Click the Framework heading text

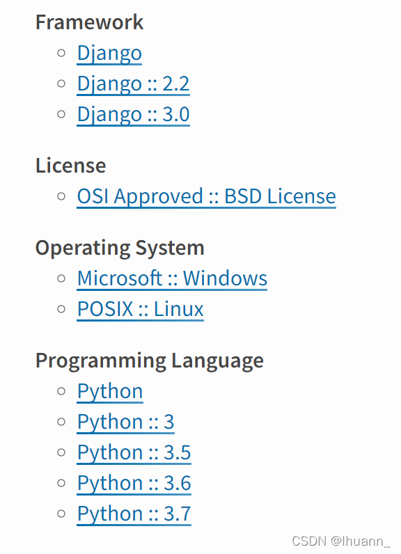[x=89, y=22]
